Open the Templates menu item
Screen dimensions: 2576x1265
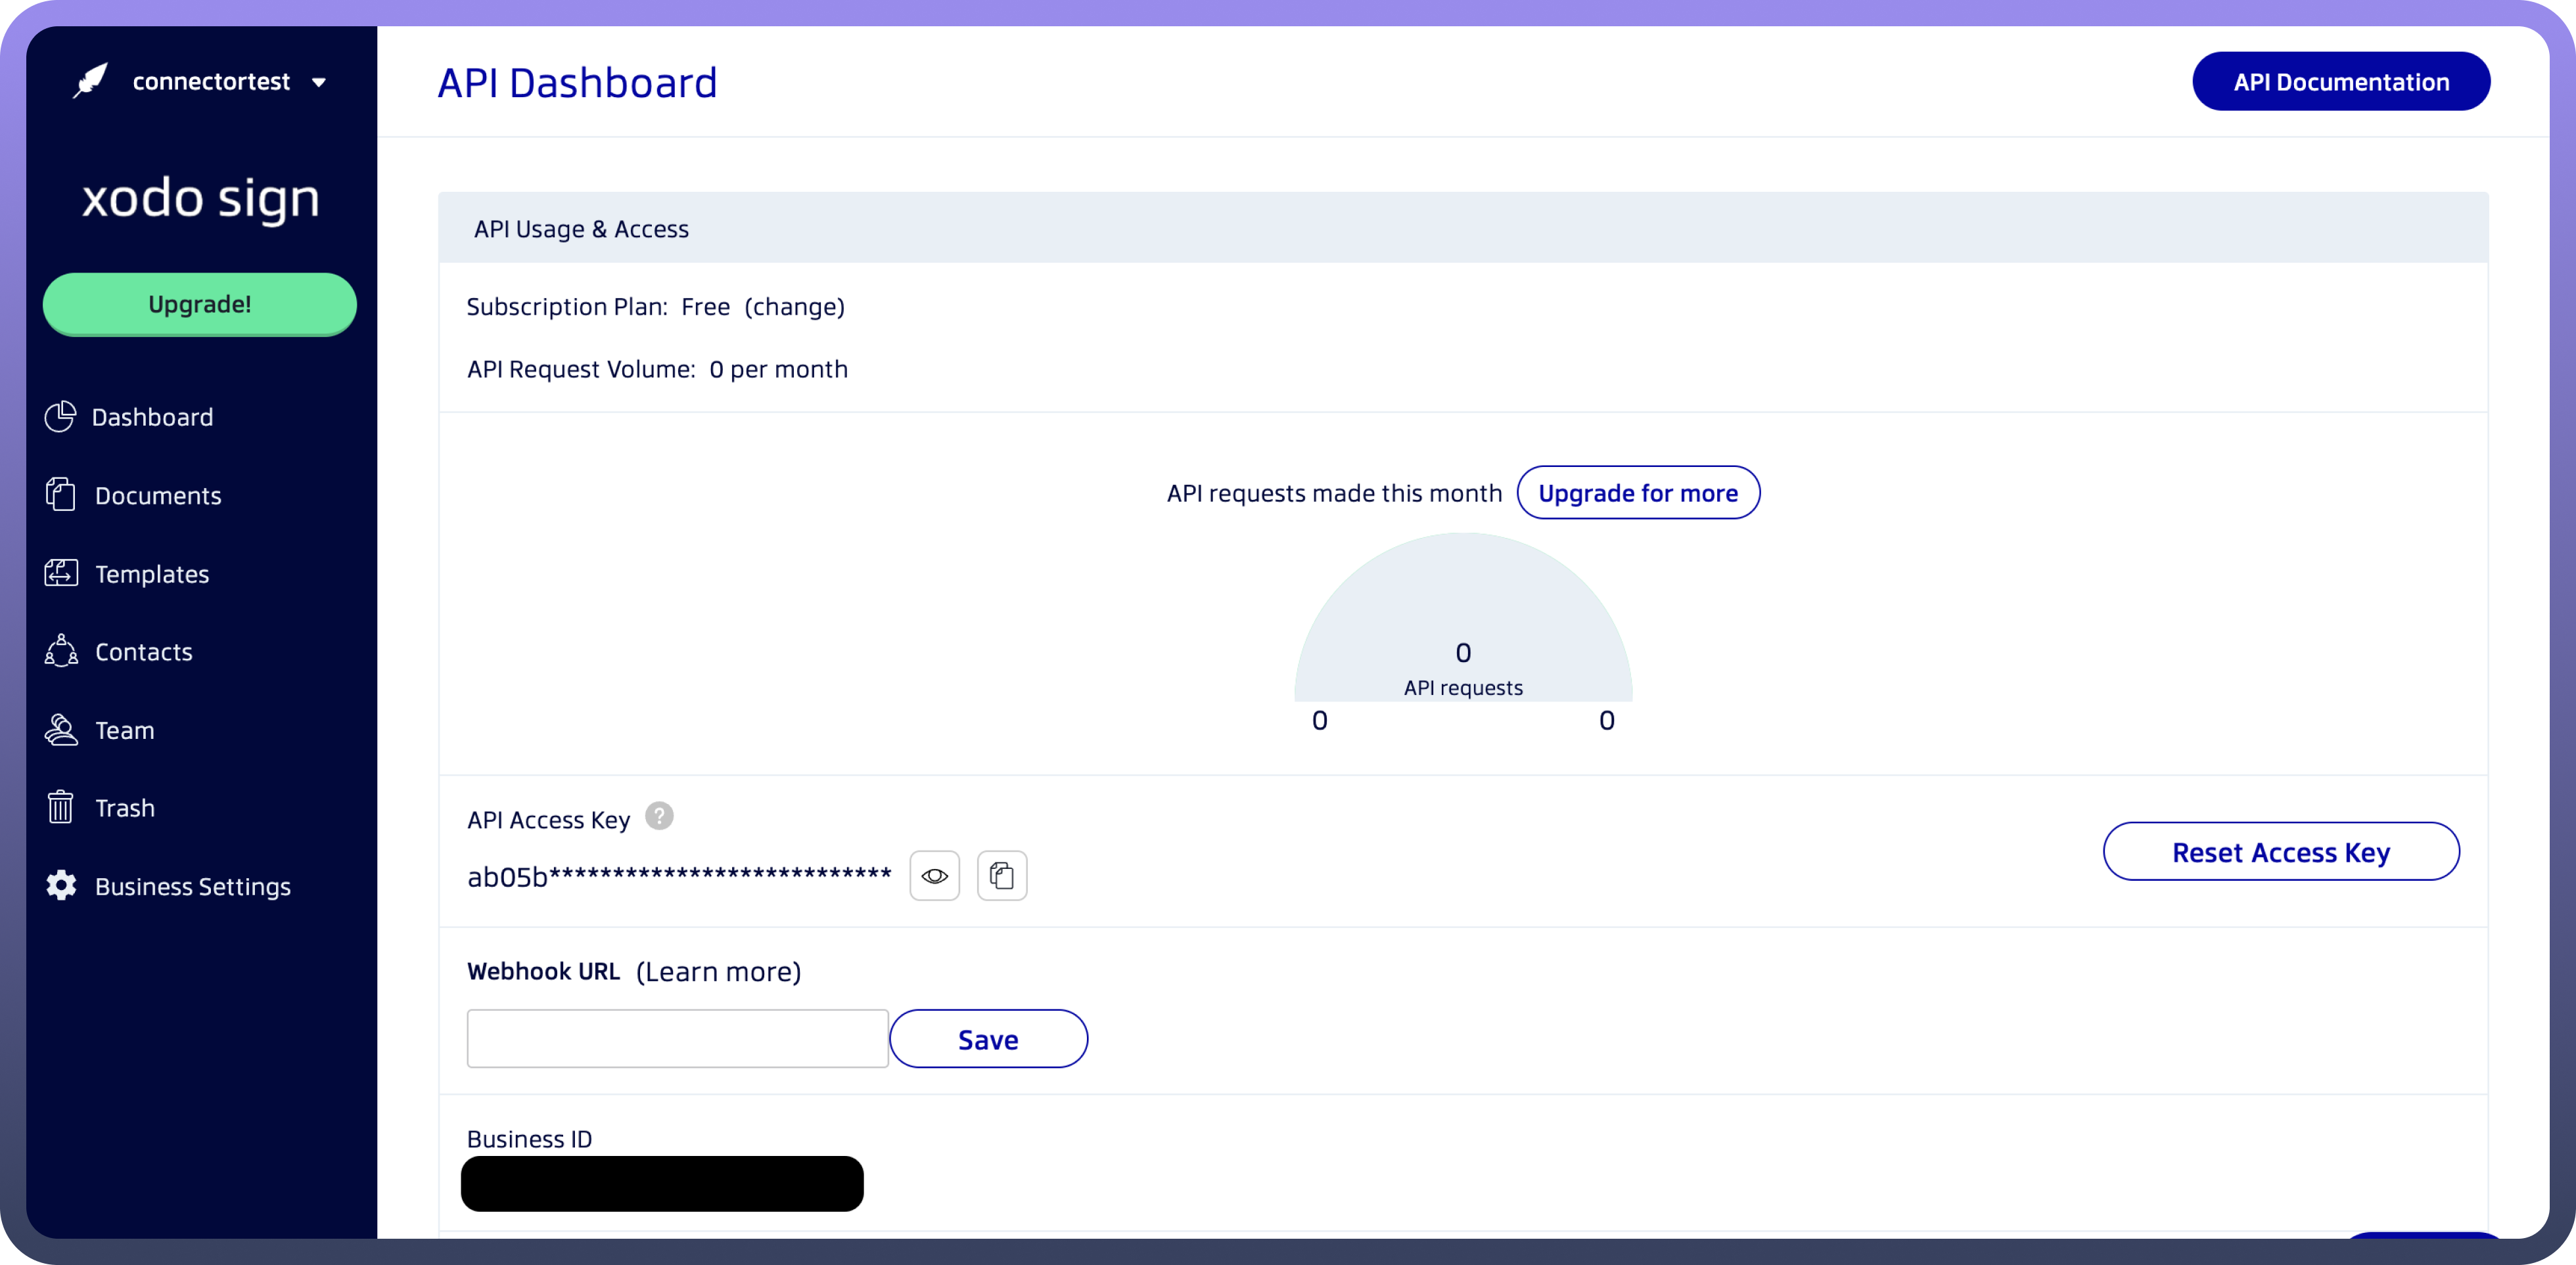pos(152,575)
